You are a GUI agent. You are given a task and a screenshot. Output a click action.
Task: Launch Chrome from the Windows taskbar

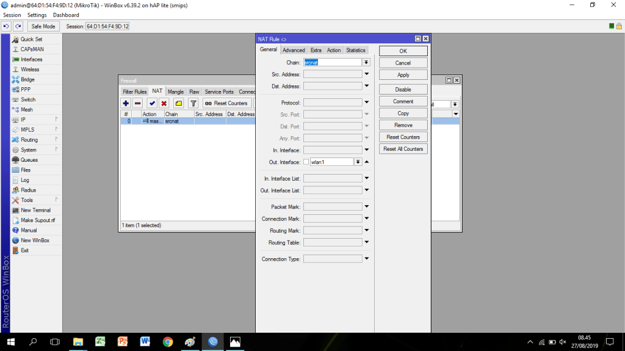[x=168, y=342]
